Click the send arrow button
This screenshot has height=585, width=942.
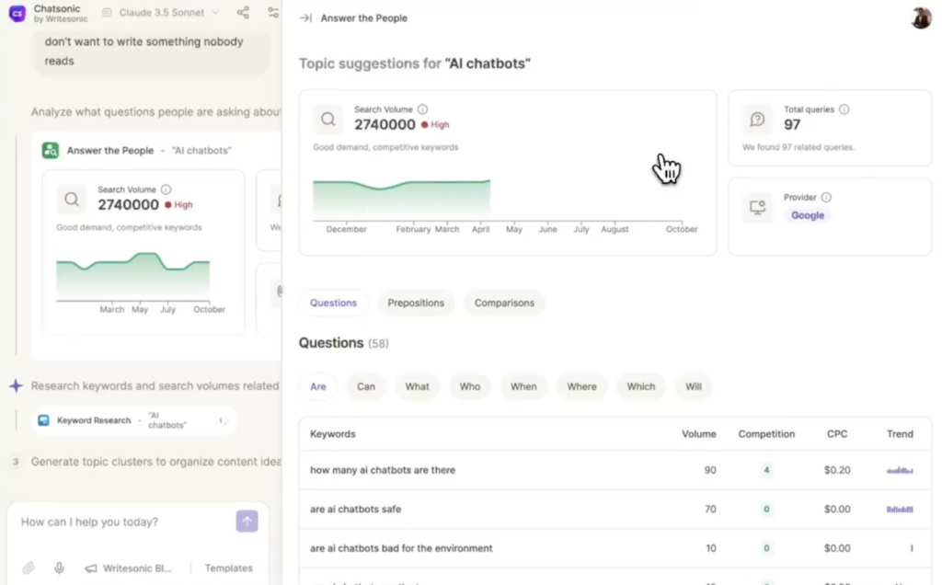247,522
